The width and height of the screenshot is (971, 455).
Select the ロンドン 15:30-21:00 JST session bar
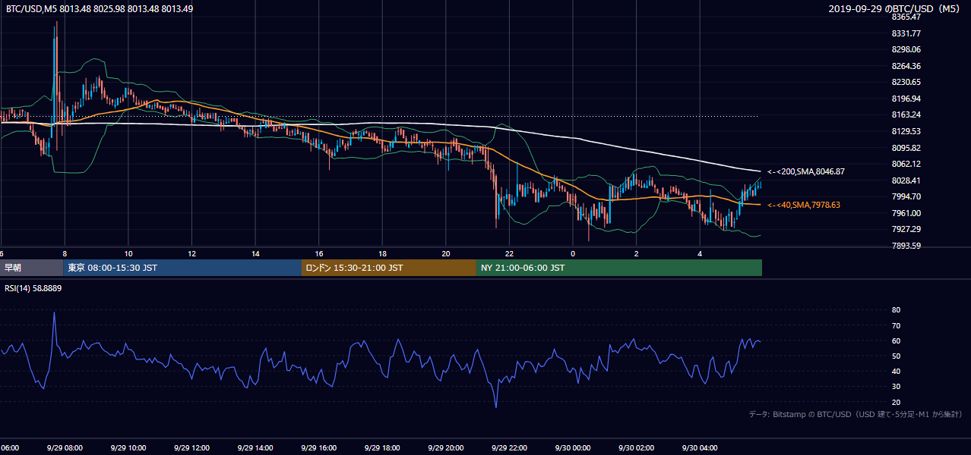[389, 268]
